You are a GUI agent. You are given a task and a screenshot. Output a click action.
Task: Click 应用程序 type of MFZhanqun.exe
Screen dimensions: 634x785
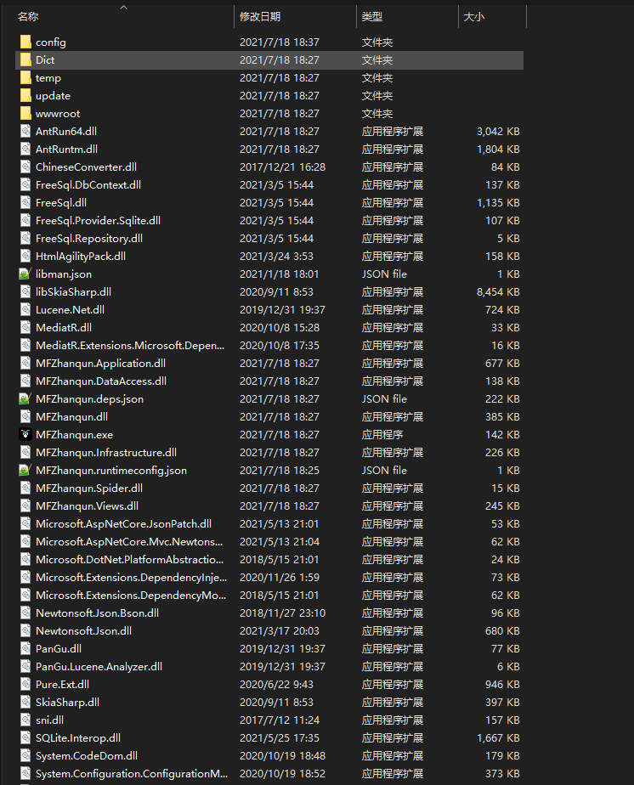click(x=382, y=435)
